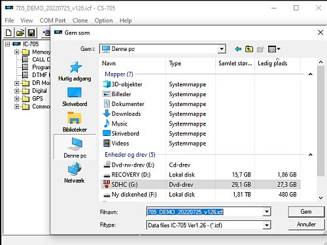Open the view menu icon in dialog

click(274, 49)
